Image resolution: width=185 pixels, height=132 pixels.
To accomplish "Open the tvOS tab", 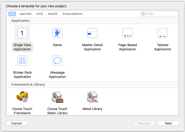I will pyautogui.click(x=40, y=14).
